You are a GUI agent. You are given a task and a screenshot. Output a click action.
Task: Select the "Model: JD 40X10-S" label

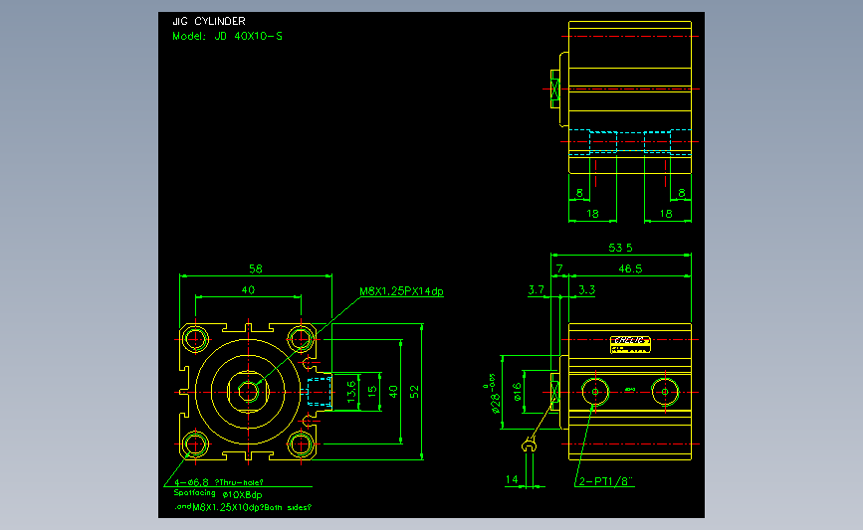(x=227, y=36)
